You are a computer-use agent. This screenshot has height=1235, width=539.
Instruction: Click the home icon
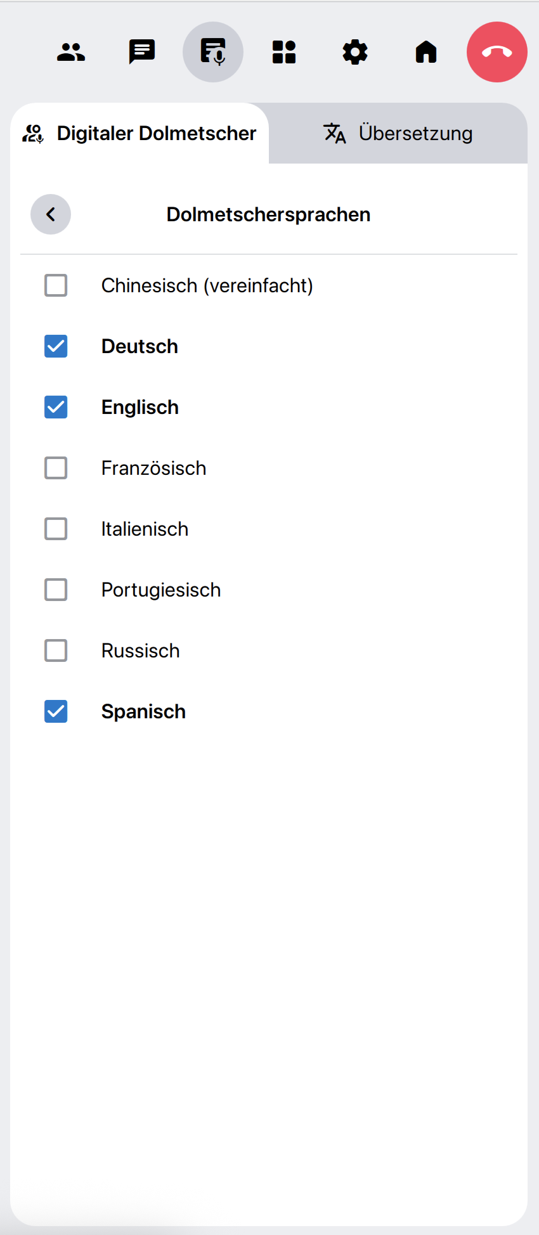[426, 52]
